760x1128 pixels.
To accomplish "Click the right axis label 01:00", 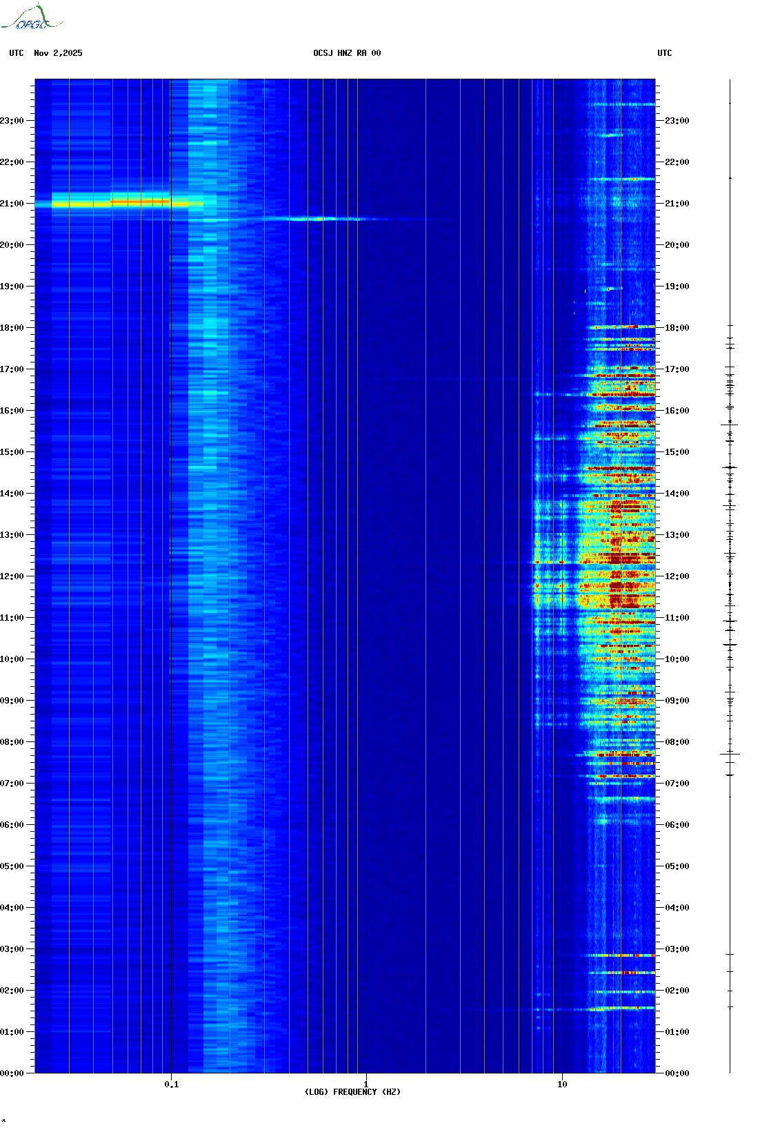I will coord(677,1032).
